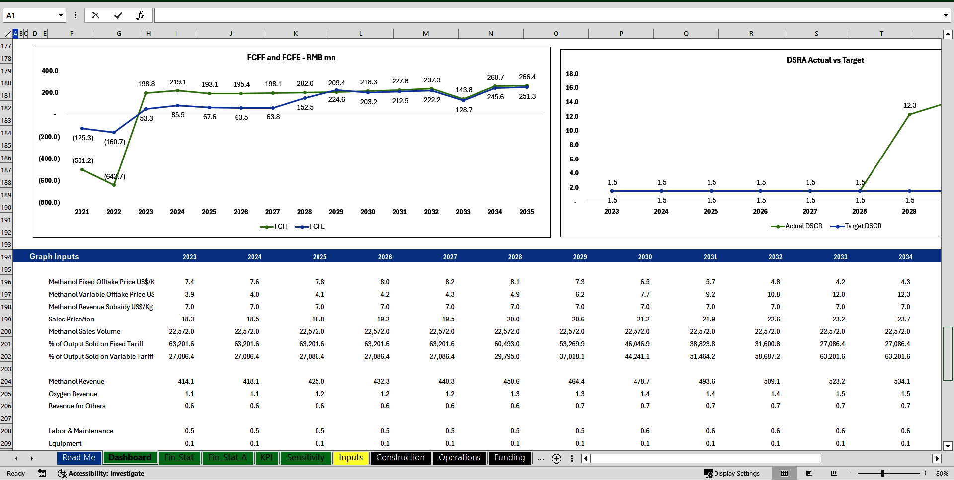
Task: Click the Cancel (X) icon in formula bar
Action: pyautogui.click(x=95, y=15)
